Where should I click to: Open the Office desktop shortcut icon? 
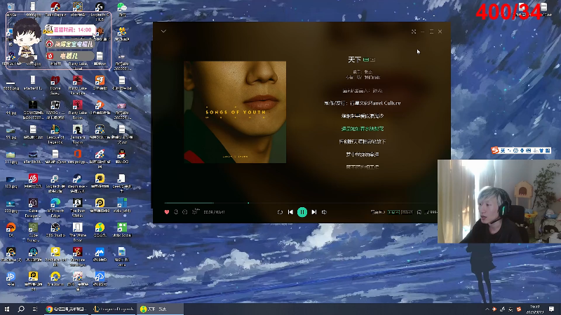pyautogui.click(x=77, y=156)
